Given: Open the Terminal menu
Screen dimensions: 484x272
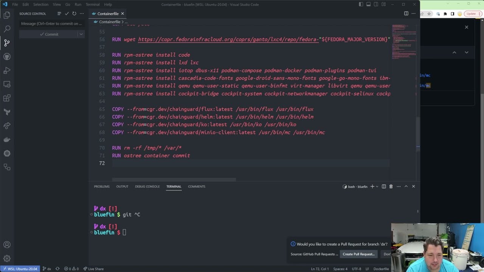Looking at the screenshot, I should [93, 5].
